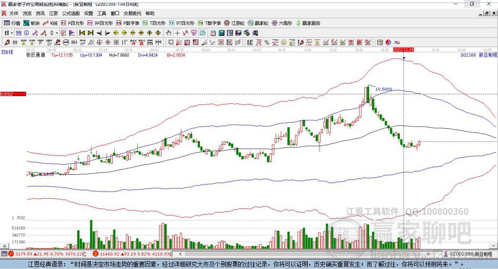Open the 工具 menu
Screen dimensions: 498x269
102,13
